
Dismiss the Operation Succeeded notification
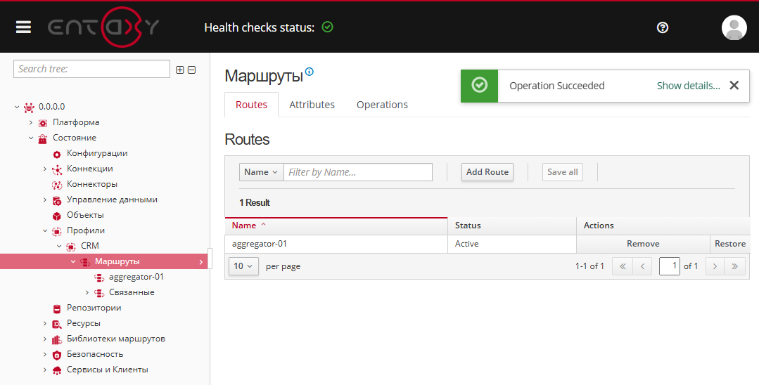point(734,86)
